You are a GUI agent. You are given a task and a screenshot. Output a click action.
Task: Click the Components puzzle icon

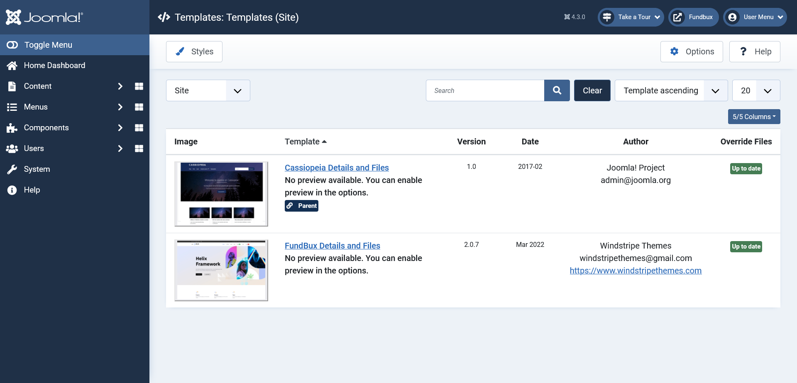point(12,128)
